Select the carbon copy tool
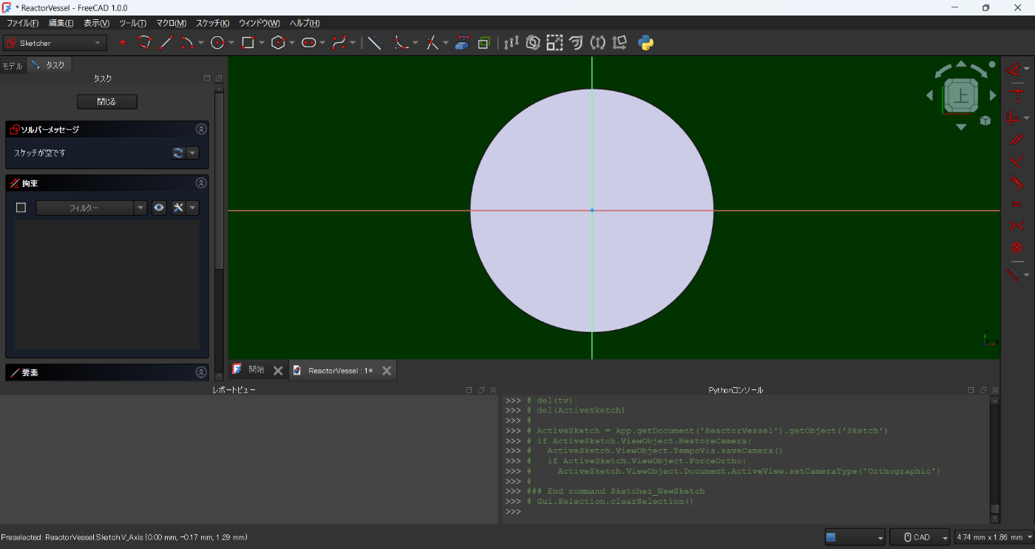 click(483, 43)
